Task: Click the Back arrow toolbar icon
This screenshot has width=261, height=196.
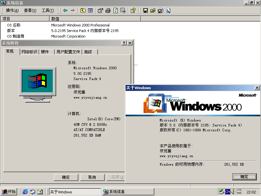Action: (65, 10)
